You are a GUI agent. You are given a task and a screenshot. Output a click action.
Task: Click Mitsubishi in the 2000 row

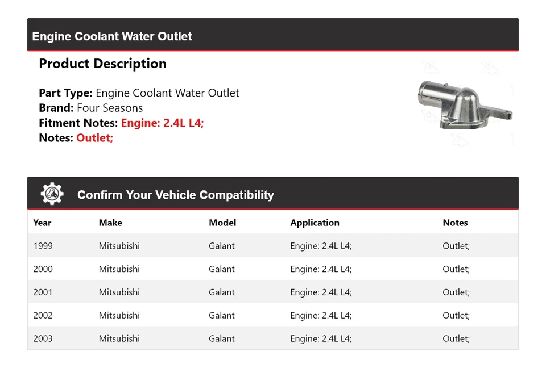[x=119, y=269]
